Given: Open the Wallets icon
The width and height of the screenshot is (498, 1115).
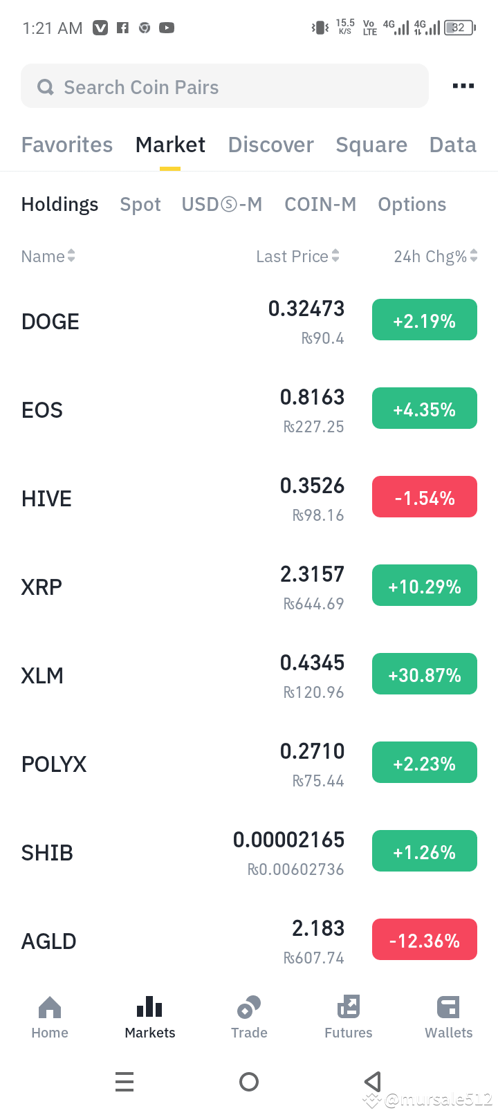Looking at the screenshot, I should click(x=448, y=1008).
